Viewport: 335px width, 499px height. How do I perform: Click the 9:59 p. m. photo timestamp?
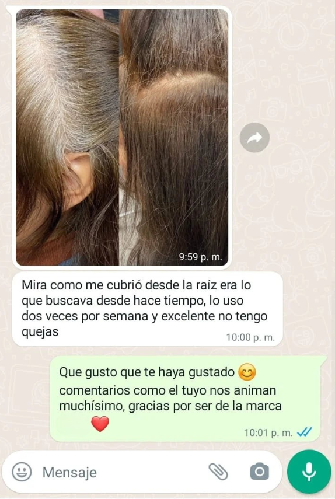(200, 257)
